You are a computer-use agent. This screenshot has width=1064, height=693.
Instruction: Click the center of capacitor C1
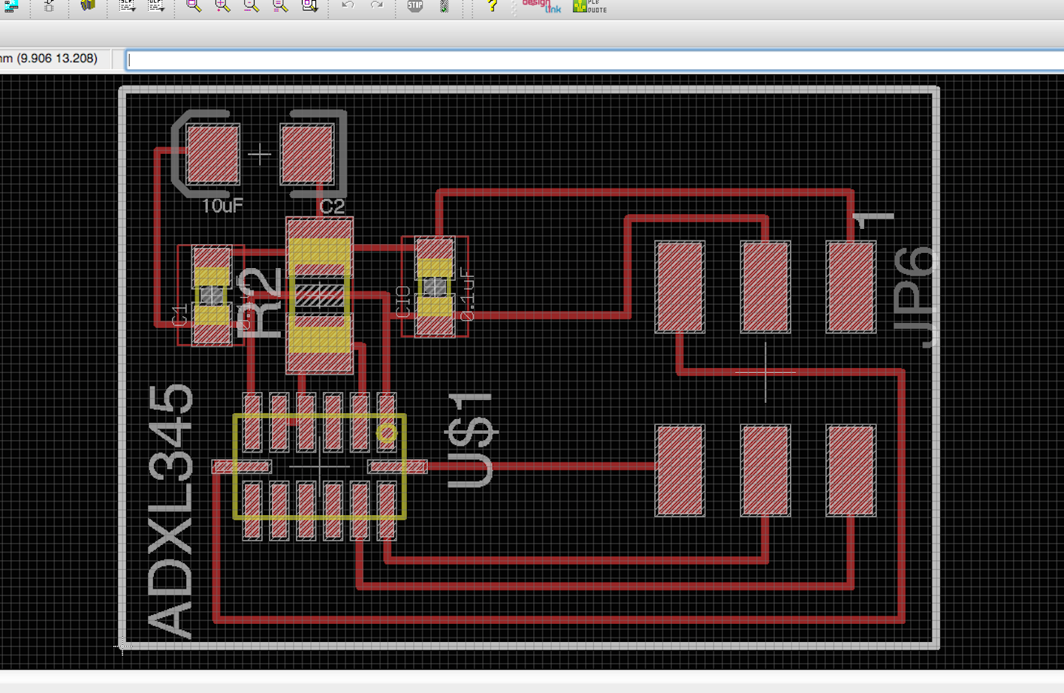[212, 296]
